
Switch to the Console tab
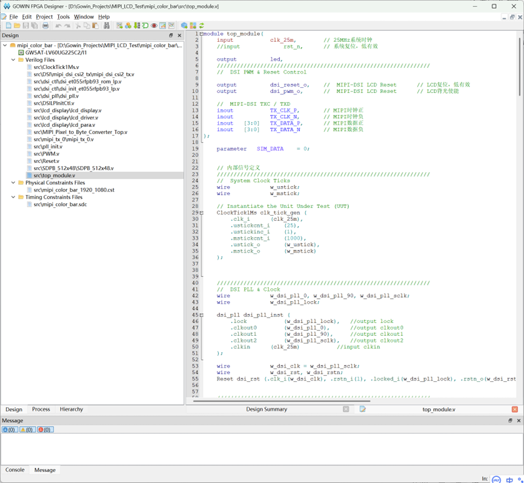click(15, 470)
